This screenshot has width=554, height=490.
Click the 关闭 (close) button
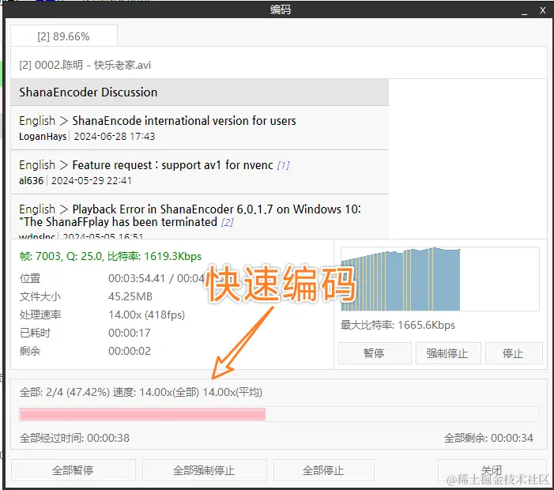(x=492, y=470)
